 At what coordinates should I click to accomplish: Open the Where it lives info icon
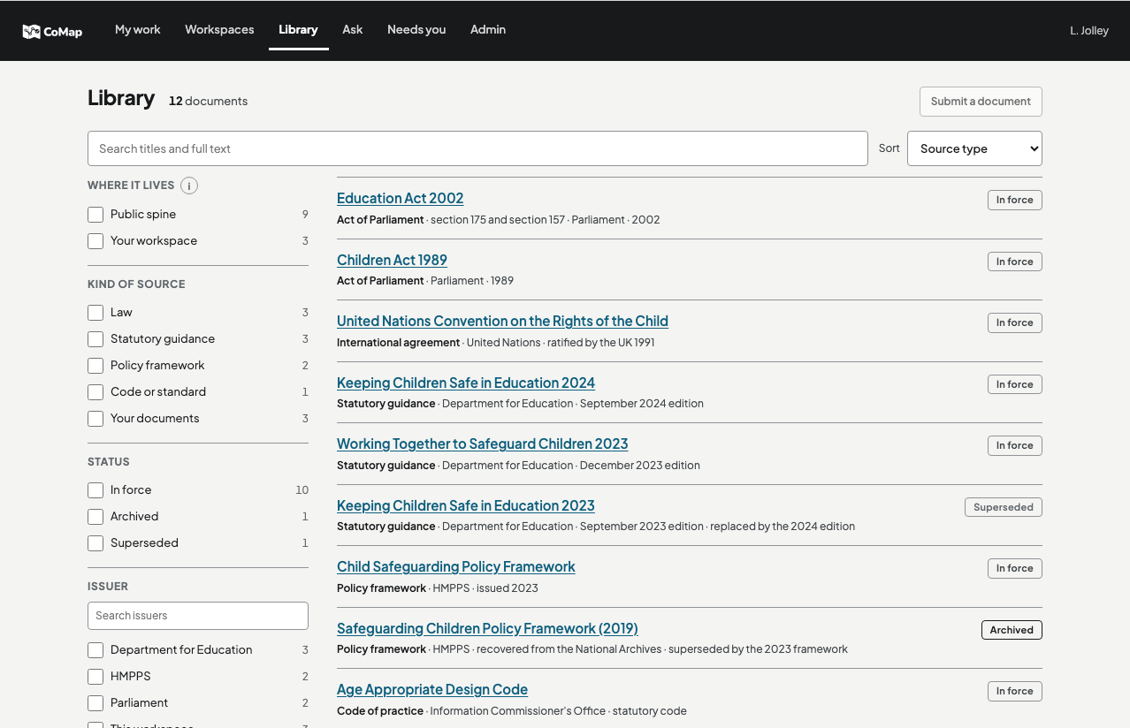(189, 186)
